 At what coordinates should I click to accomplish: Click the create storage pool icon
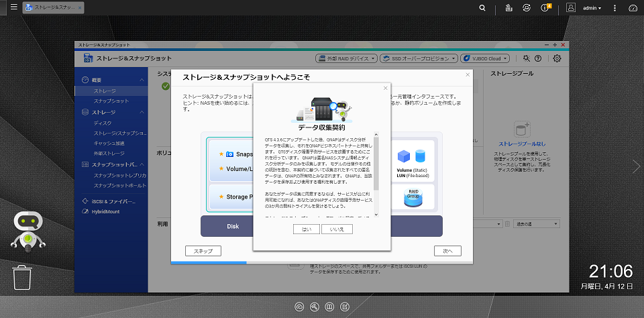(x=523, y=129)
